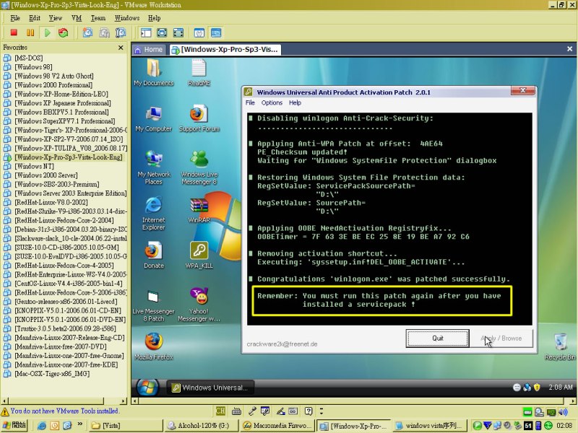This screenshot has width=578, height=433.
Task: Open My Documents desktop icon
Action: [x=154, y=73]
